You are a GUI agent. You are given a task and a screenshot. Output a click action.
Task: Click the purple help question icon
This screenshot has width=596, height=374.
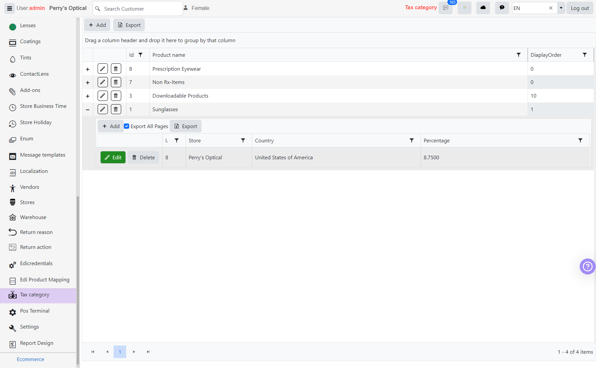click(588, 266)
